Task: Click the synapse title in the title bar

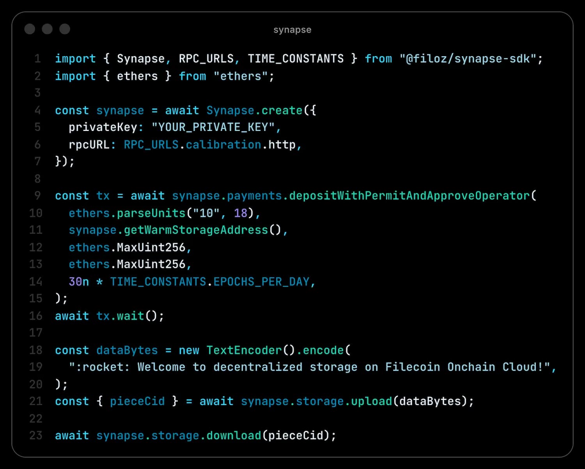Action: 292,29
